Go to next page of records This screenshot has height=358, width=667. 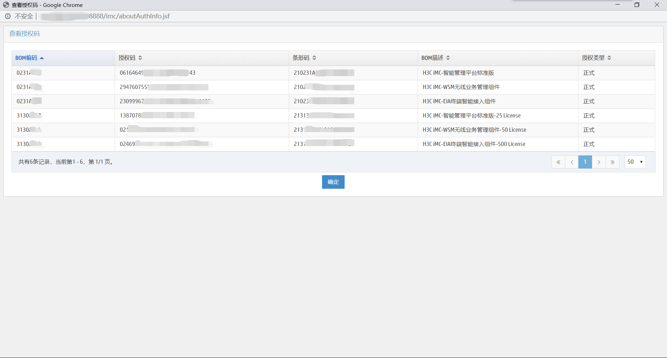click(x=599, y=162)
